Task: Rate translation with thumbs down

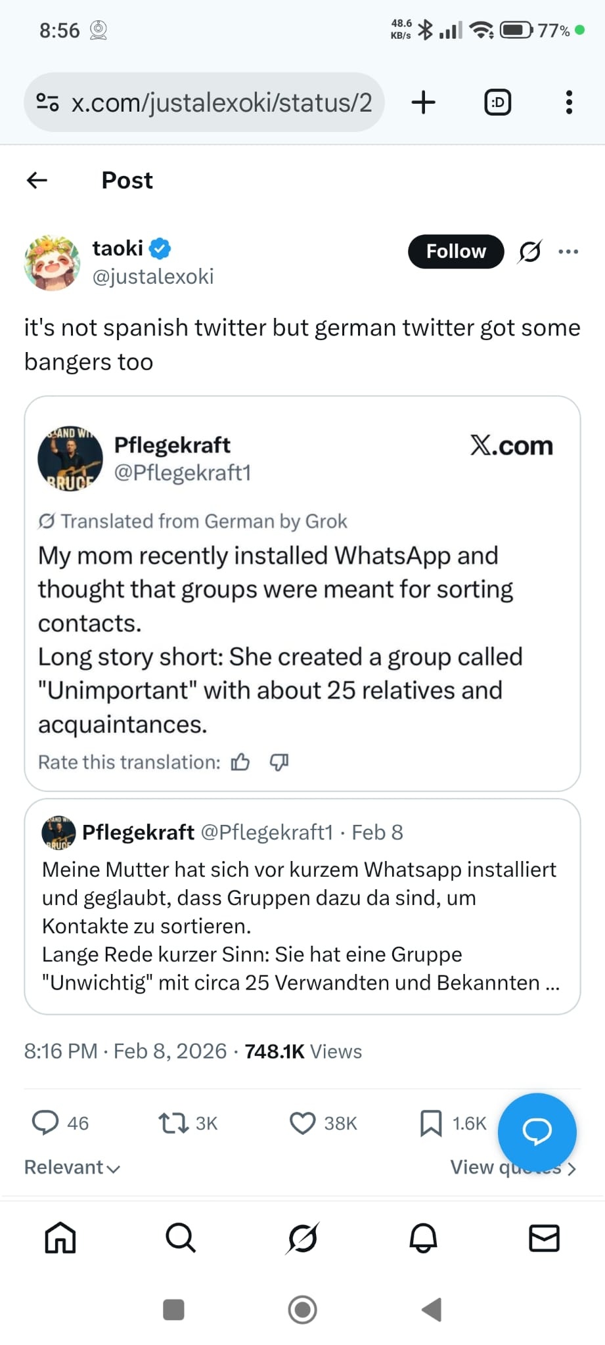Action: [x=279, y=762]
